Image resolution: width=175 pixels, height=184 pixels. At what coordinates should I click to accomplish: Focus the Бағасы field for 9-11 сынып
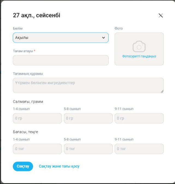coord(139,149)
